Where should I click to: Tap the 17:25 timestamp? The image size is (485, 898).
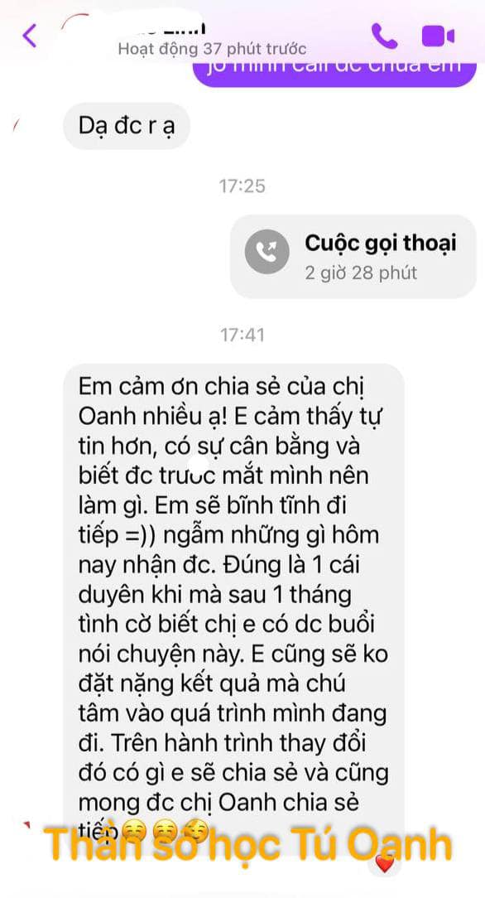242,186
